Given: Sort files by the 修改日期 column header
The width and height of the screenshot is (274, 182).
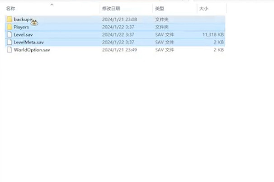Looking at the screenshot, I should tap(111, 9).
